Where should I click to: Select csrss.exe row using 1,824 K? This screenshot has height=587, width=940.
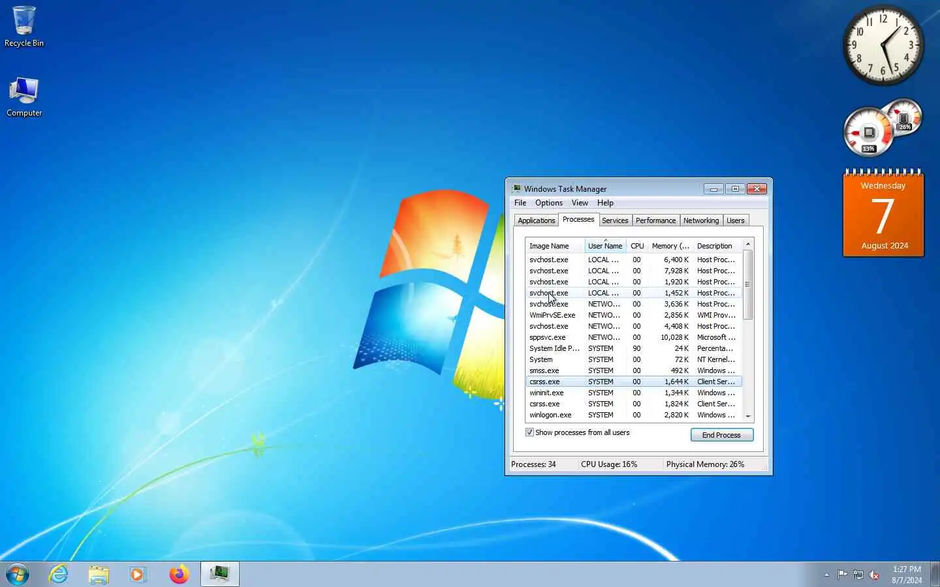634,404
